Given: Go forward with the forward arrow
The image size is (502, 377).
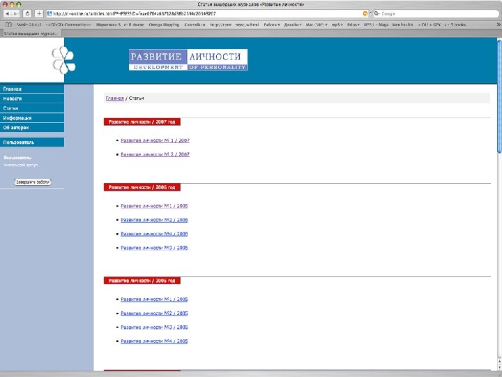Looking at the screenshot, I should [15, 14].
